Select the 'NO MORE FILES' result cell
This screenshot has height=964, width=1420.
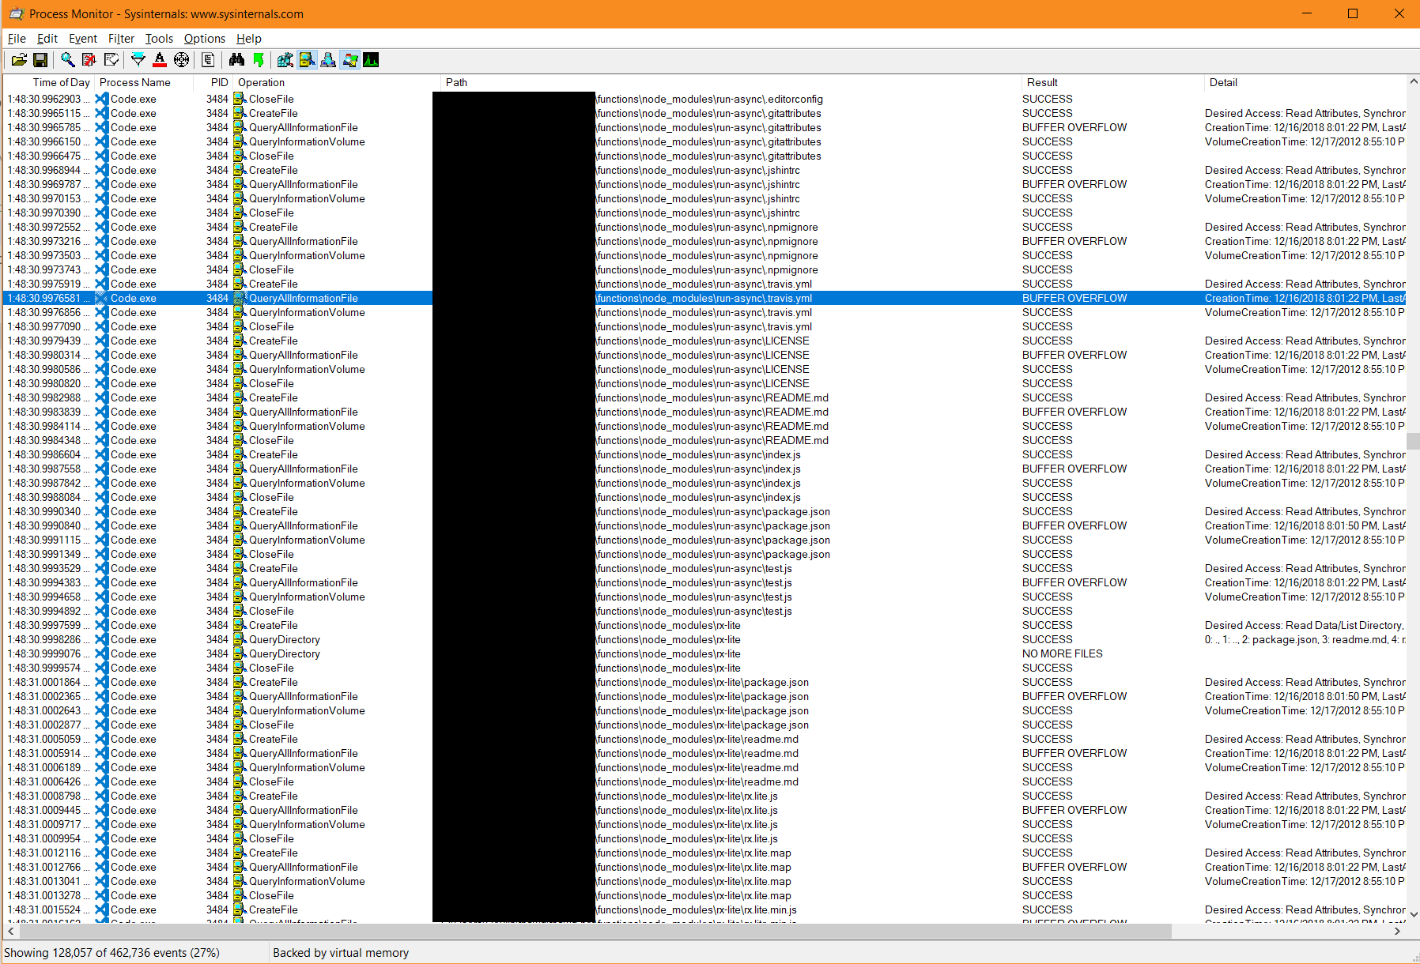[x=1062, y=653]
